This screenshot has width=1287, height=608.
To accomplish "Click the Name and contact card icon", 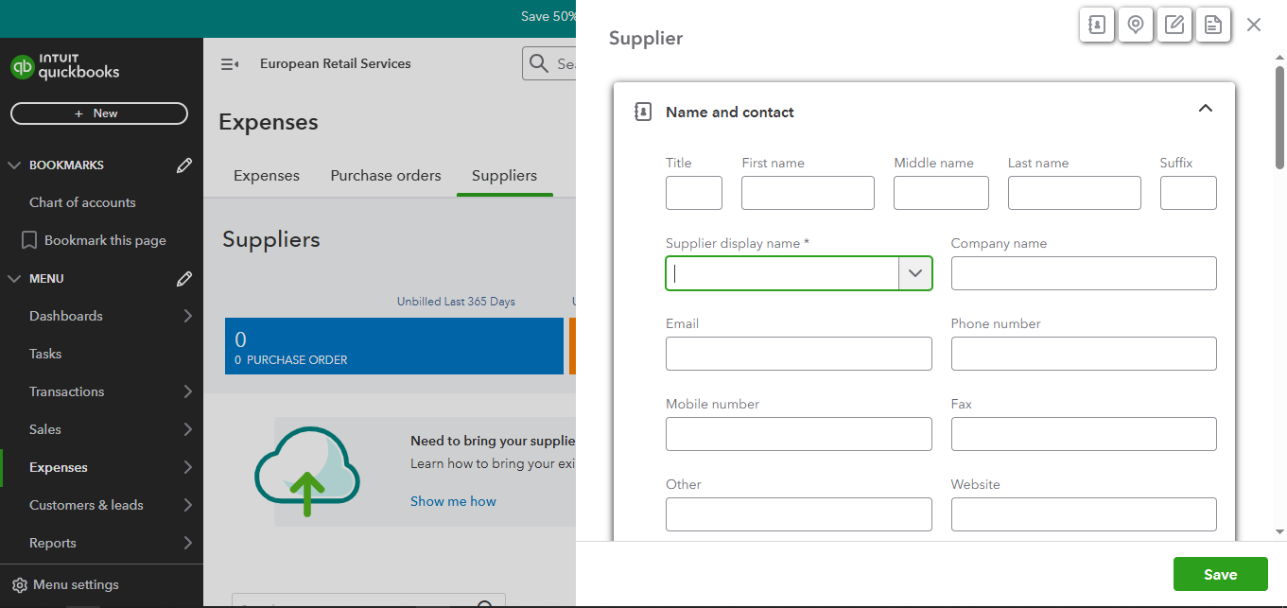I will tap(643, 112).
